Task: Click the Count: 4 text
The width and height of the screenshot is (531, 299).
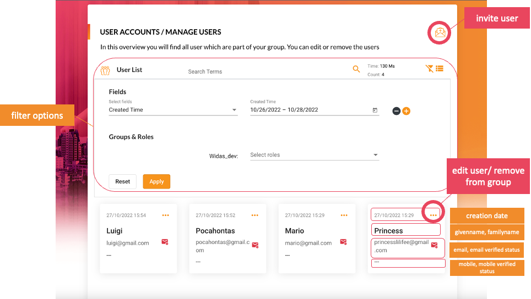Action: click(x=376, y=75)
